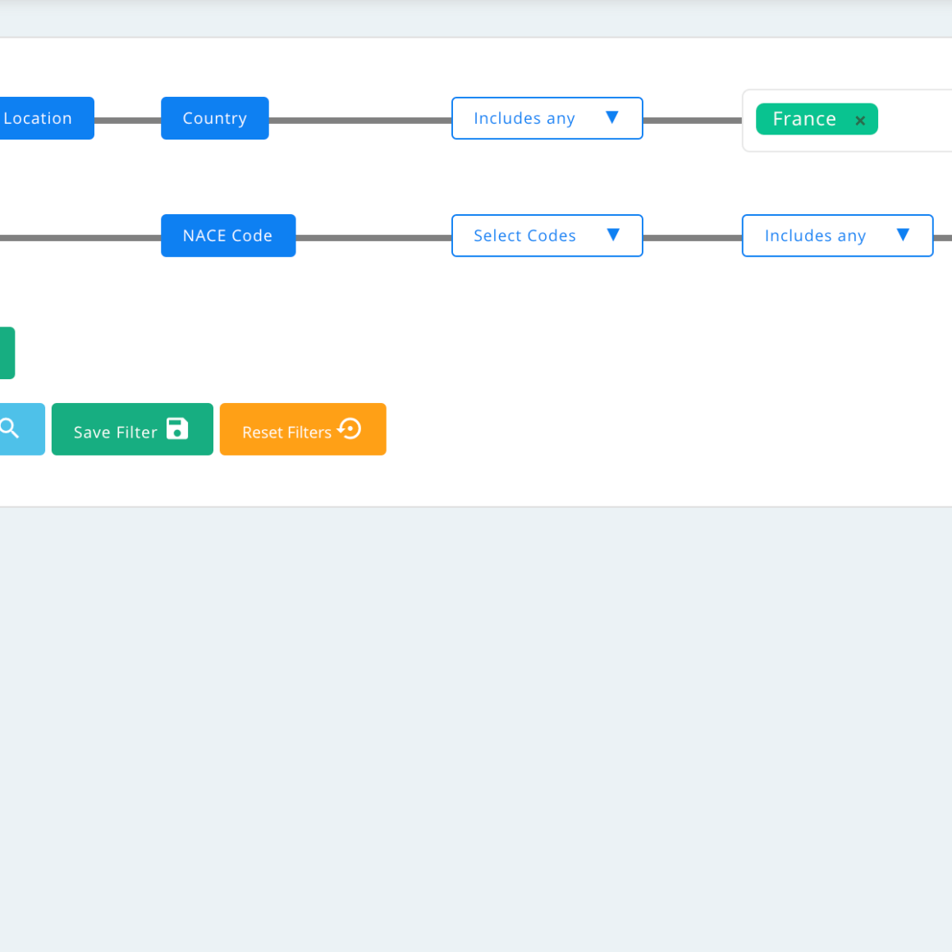This screenshot has height=952, width=952.
Task: Click the Select Codes text
Action: pos(524,236)
